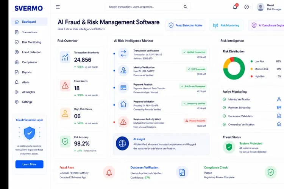Click the AI Insight heading

point(139,139)
